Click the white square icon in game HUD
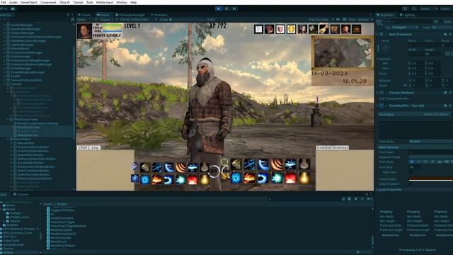 pyautogui.click(x=258, y=29)
